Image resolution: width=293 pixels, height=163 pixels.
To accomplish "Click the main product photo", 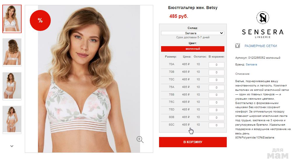I will (89, 79).
